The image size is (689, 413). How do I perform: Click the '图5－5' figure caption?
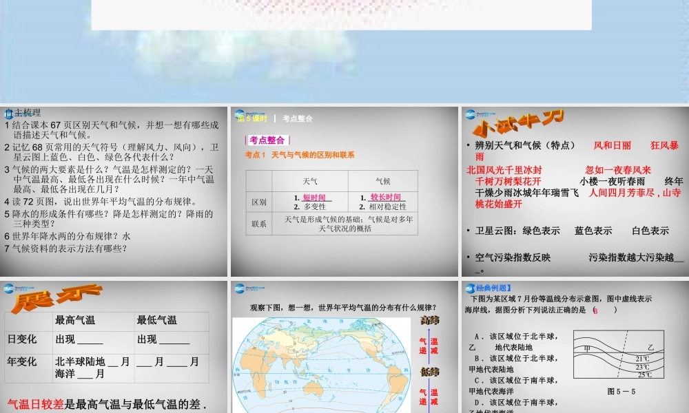(621, 392)
